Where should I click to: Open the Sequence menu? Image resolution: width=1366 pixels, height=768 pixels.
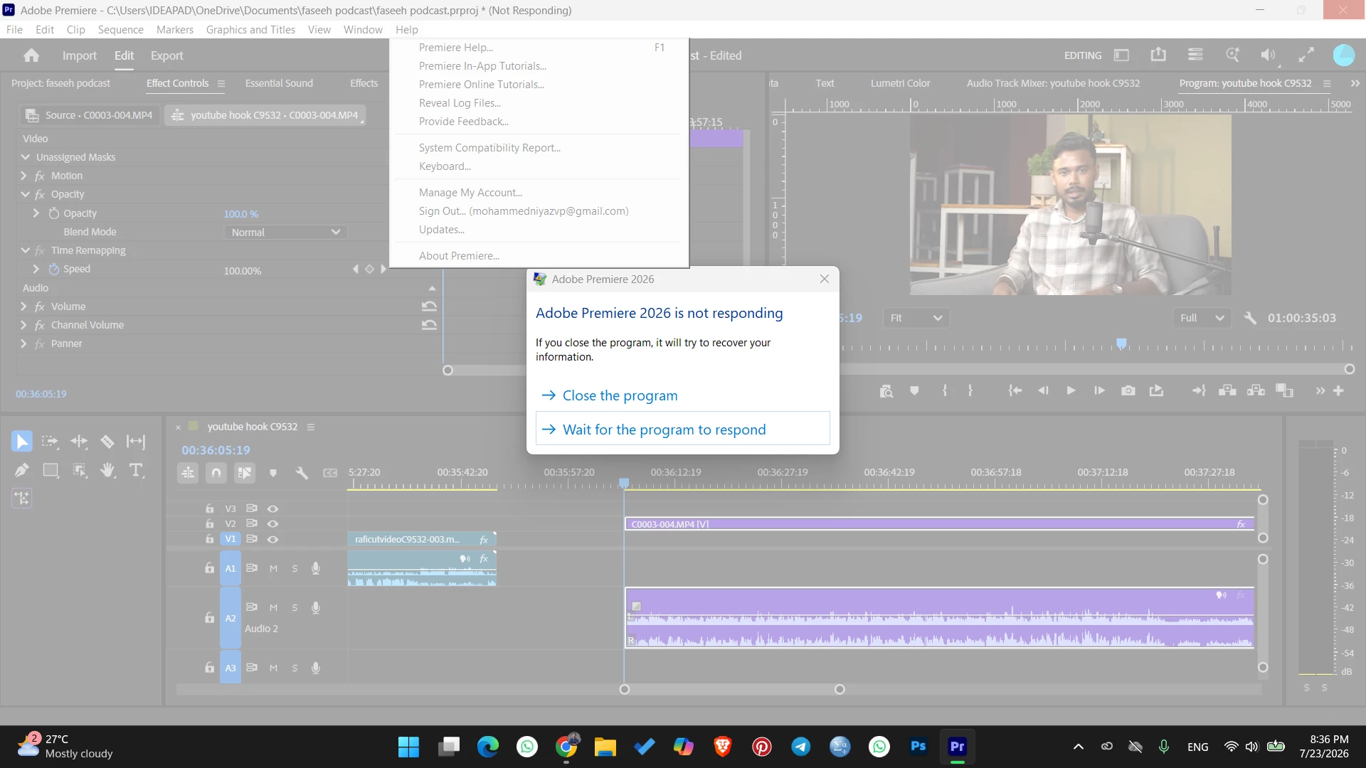click(120, 30)
